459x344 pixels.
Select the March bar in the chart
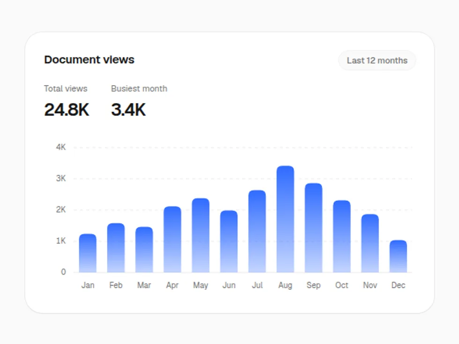coord(144,249)
